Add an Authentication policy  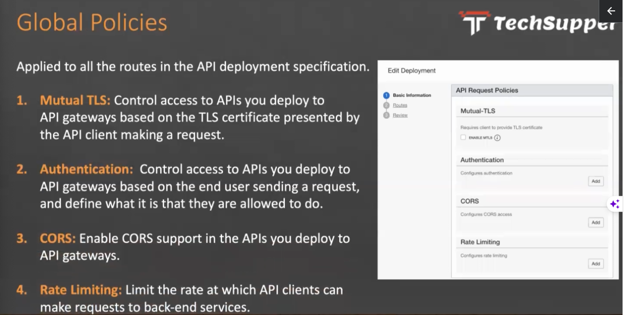[596, 181]
